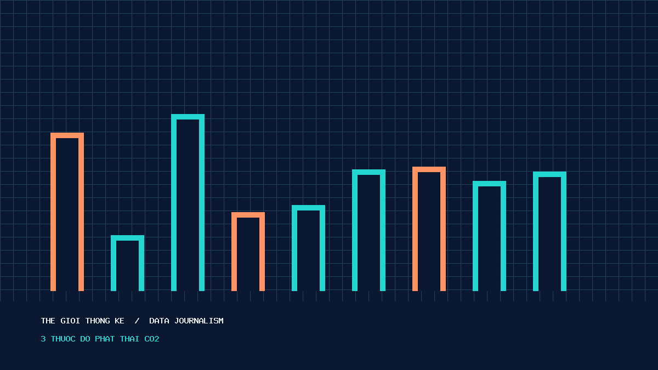Click the slash separator in the title
The image size is (658, 370).
coord(137,321)
